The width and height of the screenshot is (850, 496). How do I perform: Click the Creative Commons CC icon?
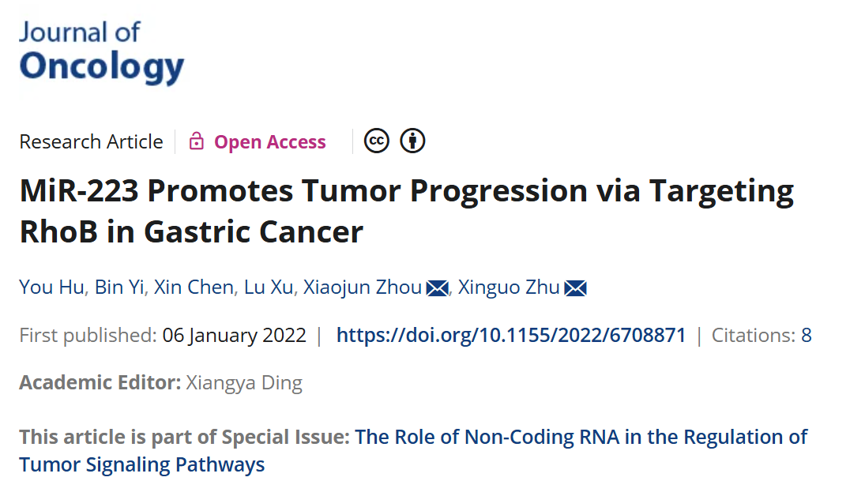pos(376,141)
